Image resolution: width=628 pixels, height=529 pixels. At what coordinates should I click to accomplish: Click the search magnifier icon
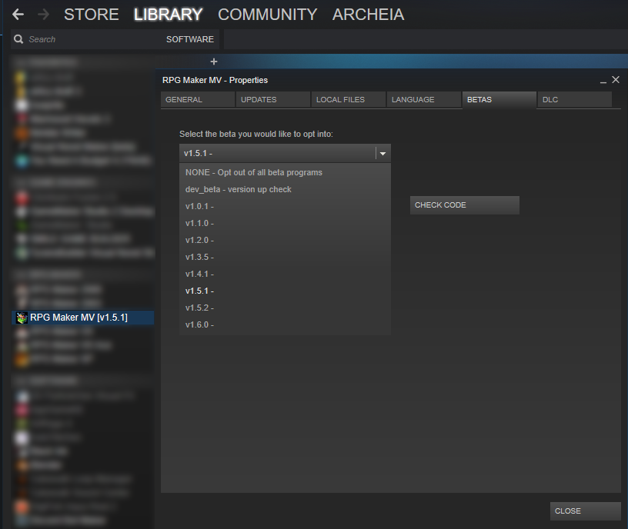pyautogui.click(x=18, y=39)
